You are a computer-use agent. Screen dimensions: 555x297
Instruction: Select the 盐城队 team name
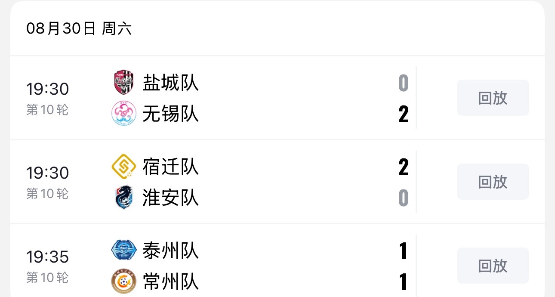tap(171, 82)
